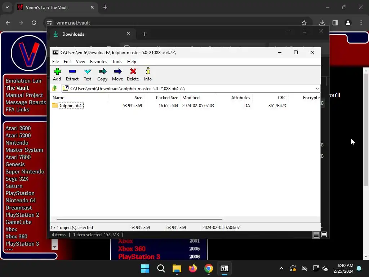Screen dimensions: 369x277
Task: Extract the archive using Extract icon
Action: click(x=72, y=74)
